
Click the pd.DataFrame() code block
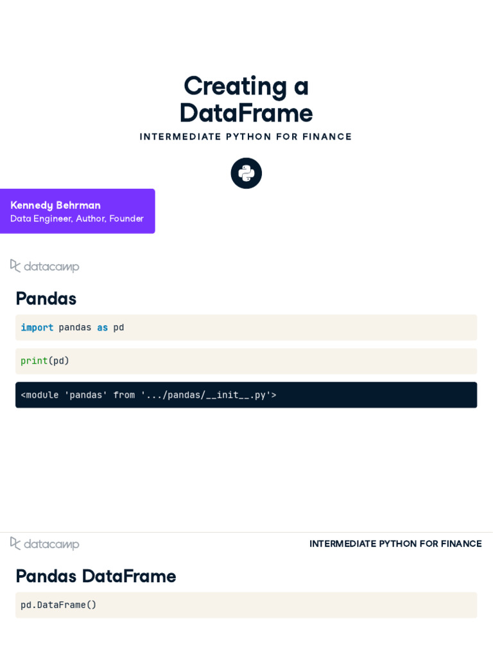[246, 605]
